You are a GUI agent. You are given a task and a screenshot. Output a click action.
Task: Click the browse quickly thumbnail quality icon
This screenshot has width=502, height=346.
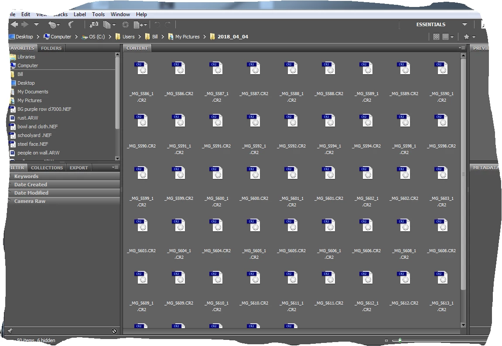[436, 37]
